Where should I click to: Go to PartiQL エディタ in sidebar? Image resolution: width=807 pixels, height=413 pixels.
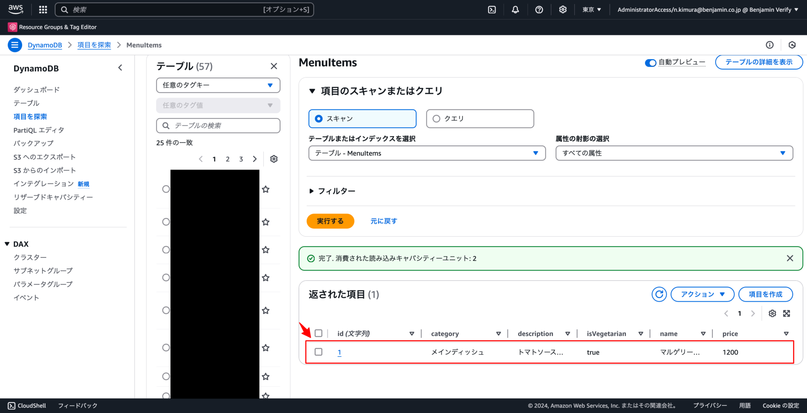[38, 130]
